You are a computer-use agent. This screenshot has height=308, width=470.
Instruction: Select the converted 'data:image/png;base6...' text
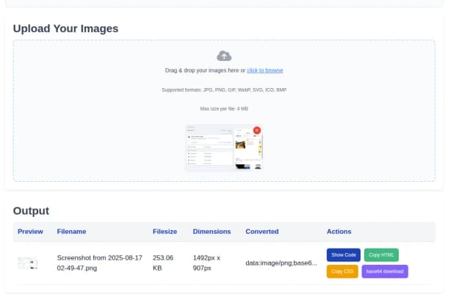(281, 263)
